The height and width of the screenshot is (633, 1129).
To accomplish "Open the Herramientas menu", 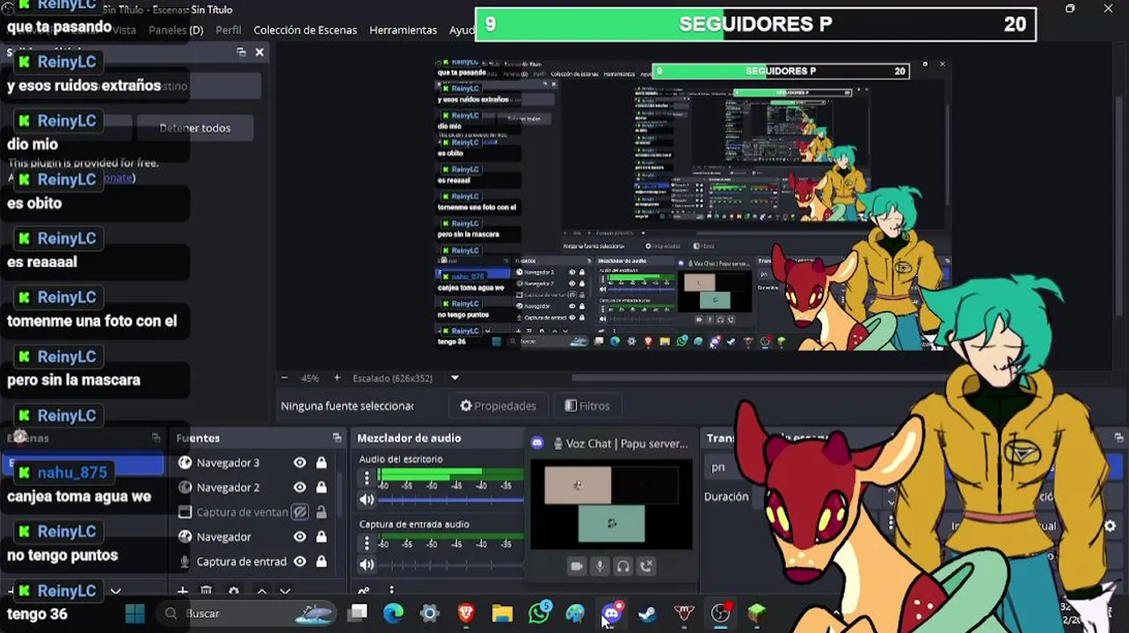I will [403, 30].
